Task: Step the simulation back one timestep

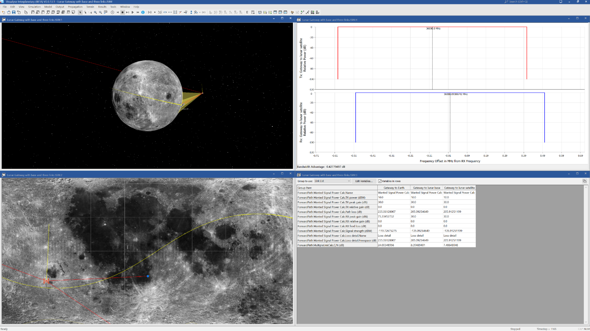Action: [118, 12]
